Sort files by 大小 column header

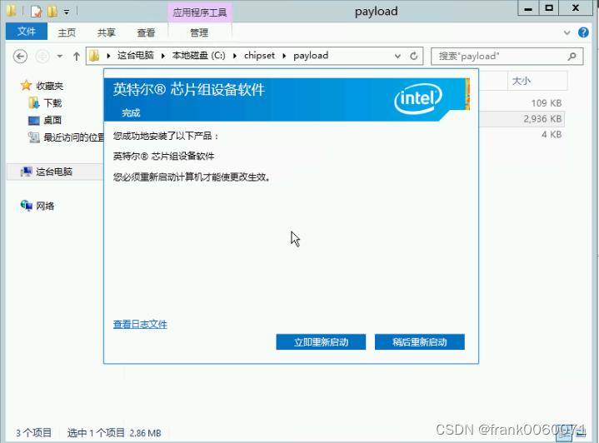tap(537, 81)
